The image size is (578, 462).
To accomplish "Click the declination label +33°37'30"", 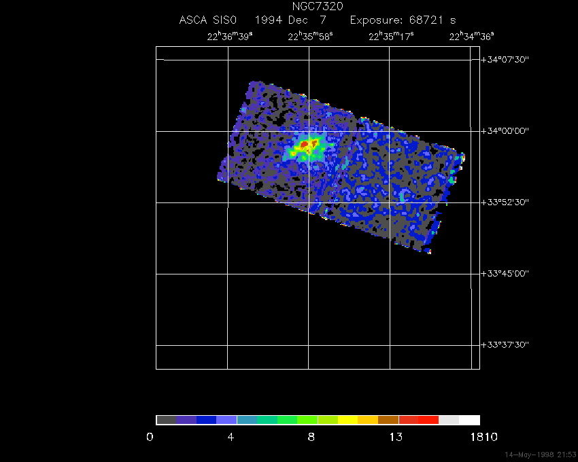I will click(x=505, y=345).
